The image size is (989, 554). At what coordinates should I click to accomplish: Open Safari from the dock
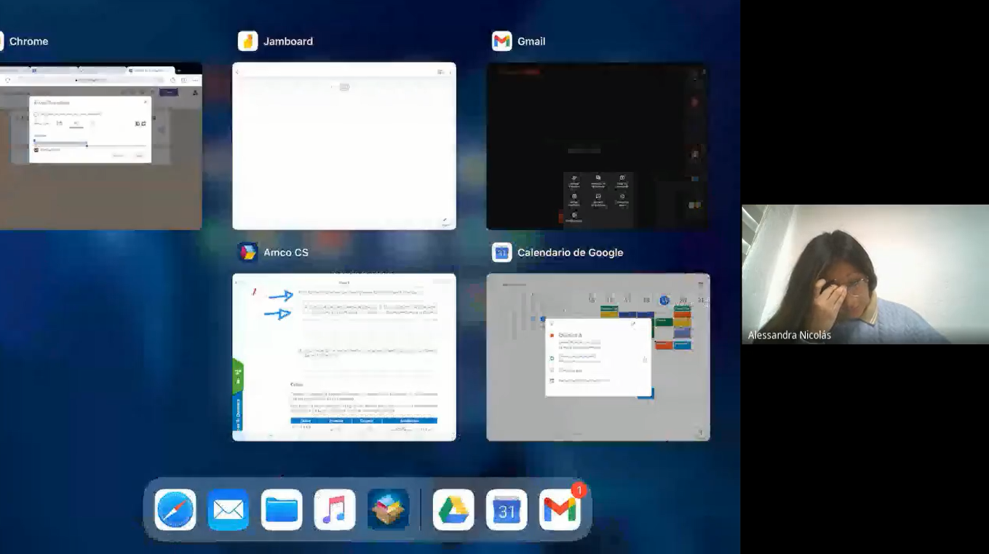pyautogui.click(x=175, y=510)
